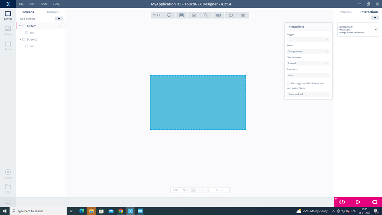Click the TouchGFX X logo
Screen dimensions: 382x215
8,4
